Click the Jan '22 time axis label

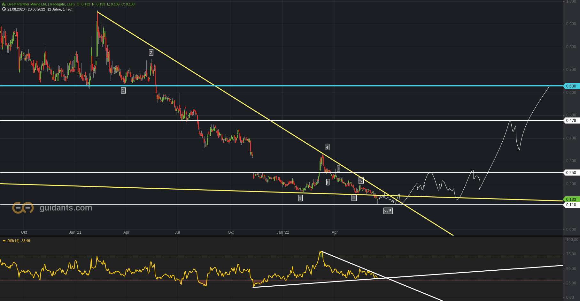pos(283,232)
